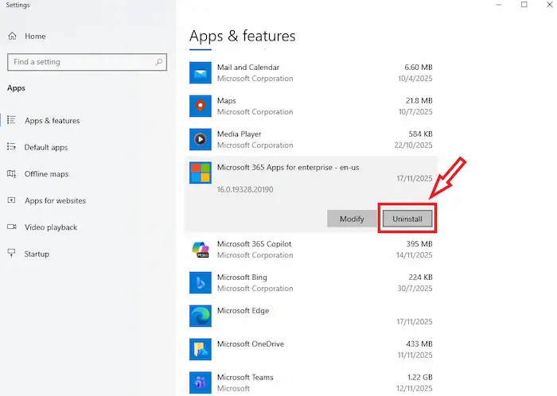Click the Microsoft 365 Copilot icon
557x396 pixels.
pyautogui.click(x=201, y=249)
